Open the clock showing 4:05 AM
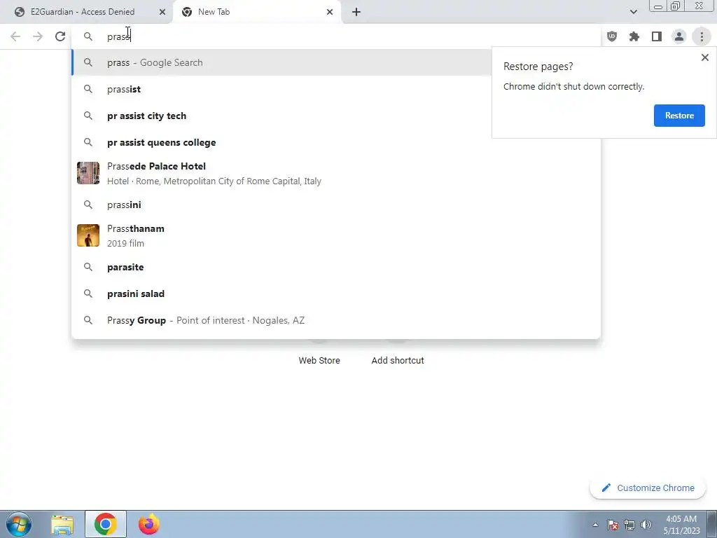This screenshot has height=538, width=717. click(681, 525)
